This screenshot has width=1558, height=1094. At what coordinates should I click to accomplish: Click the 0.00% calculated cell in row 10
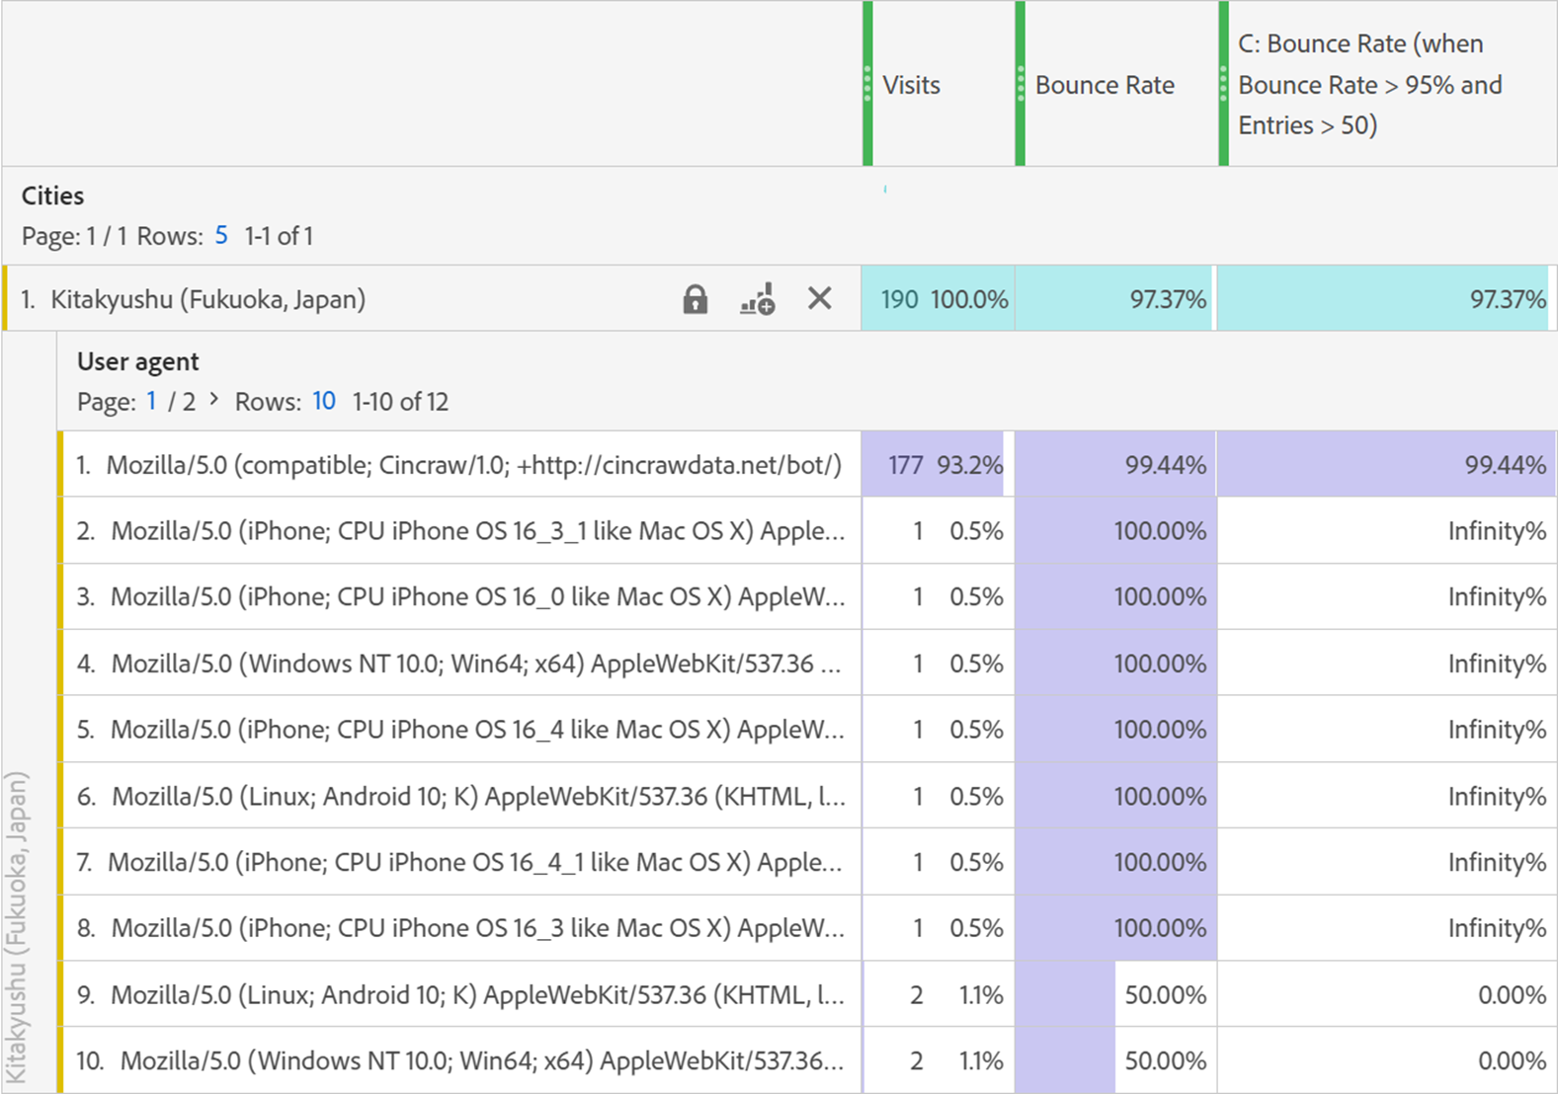tap(1387, 1060)
